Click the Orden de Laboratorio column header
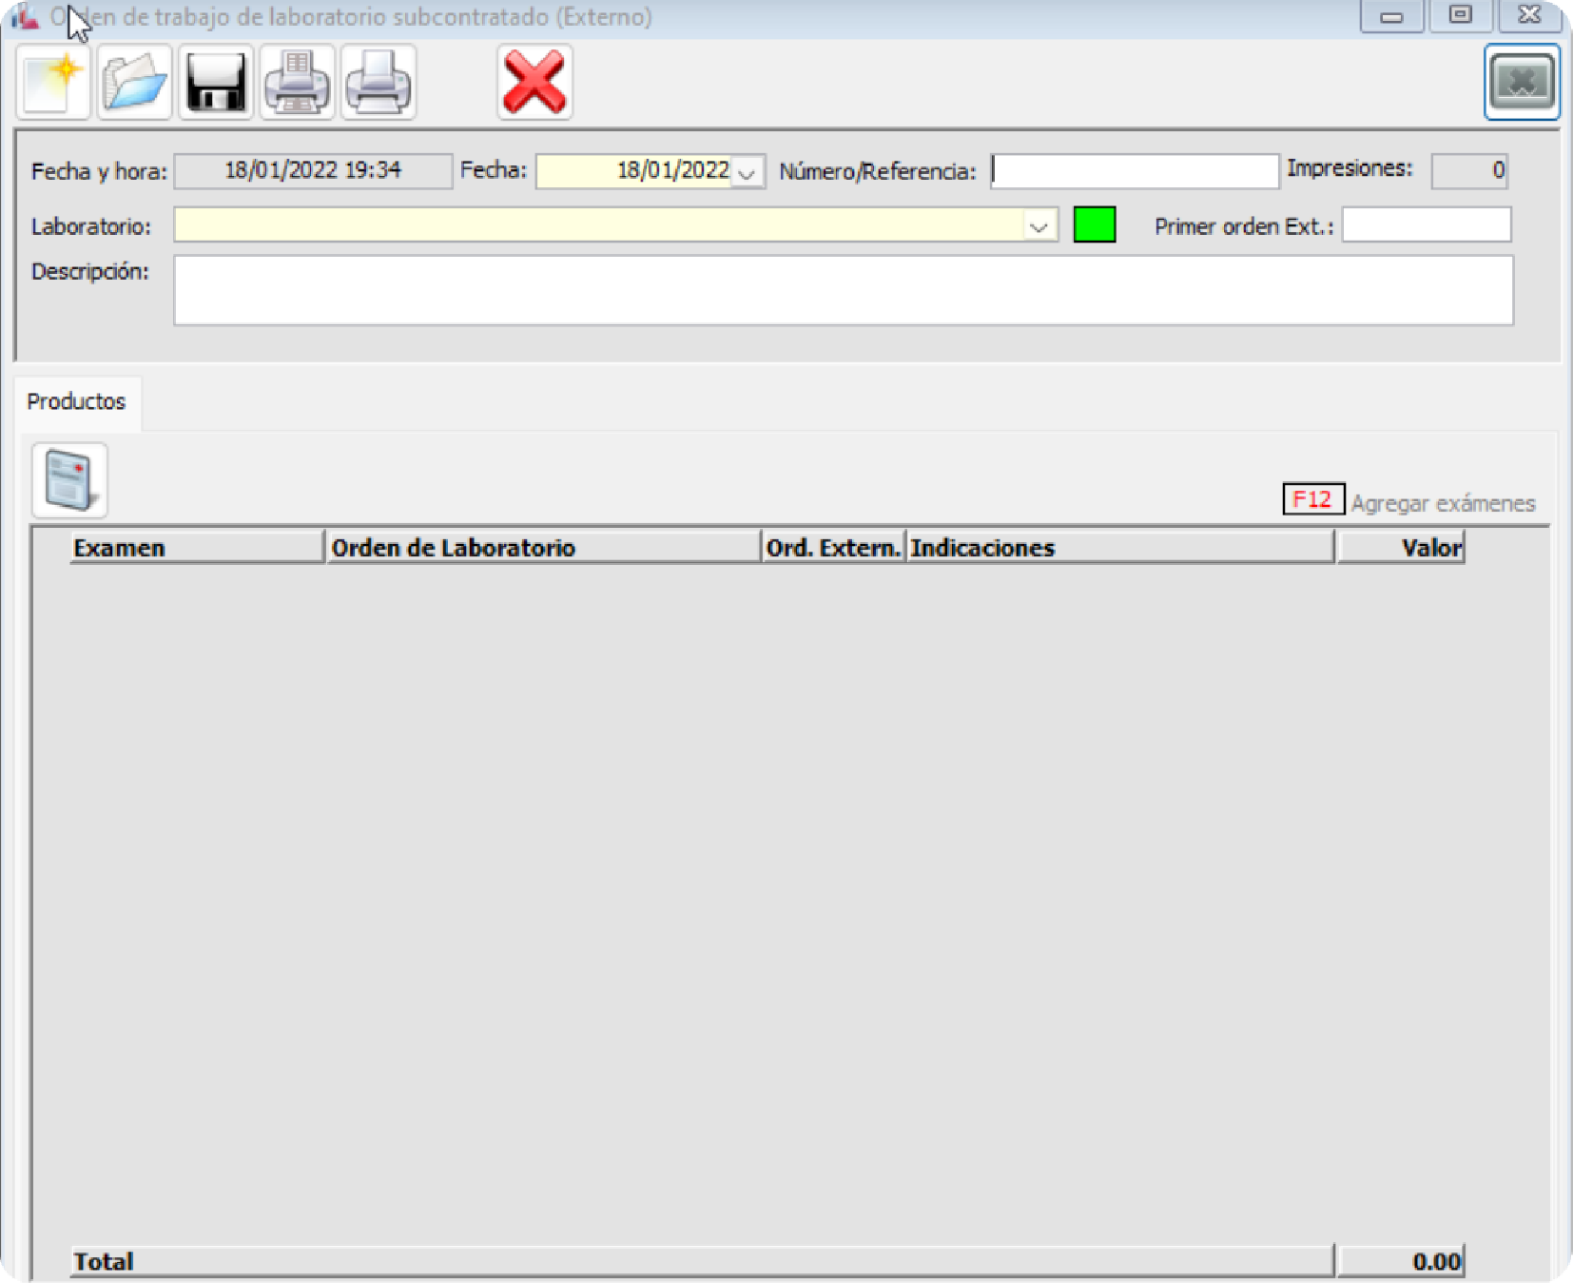 coord(542,548)
